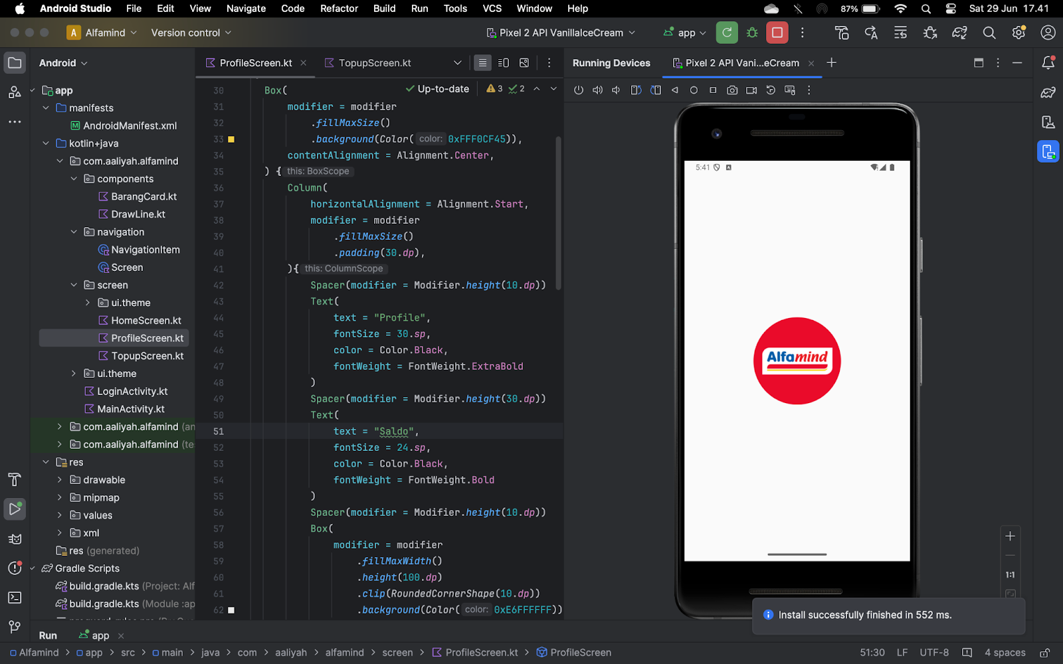Image resolution: width=1063 pixels, height=664 pixels.
Task: Close the ProfileScreen.kt tab
Action: [304, 63]
